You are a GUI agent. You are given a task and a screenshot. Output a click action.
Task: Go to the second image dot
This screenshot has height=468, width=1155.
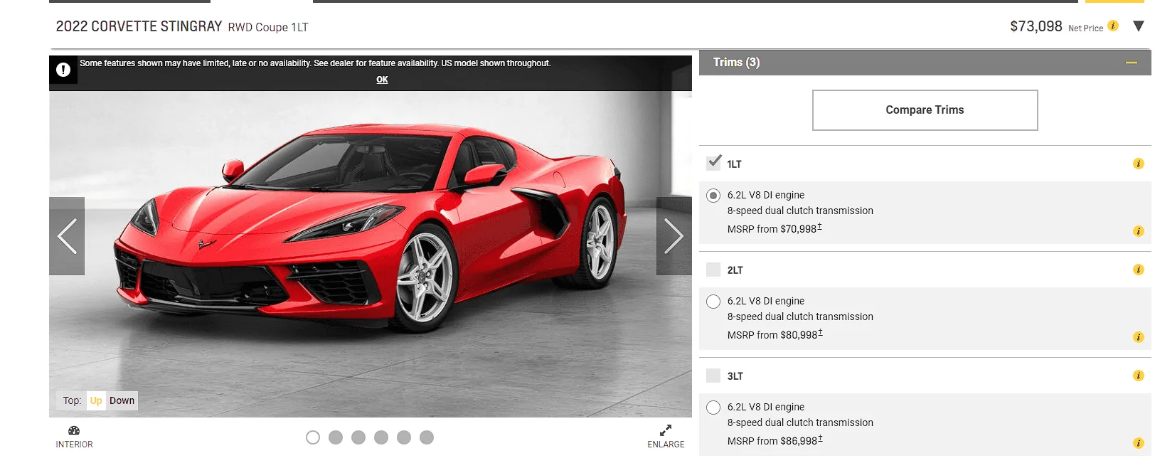click(336, 437)
